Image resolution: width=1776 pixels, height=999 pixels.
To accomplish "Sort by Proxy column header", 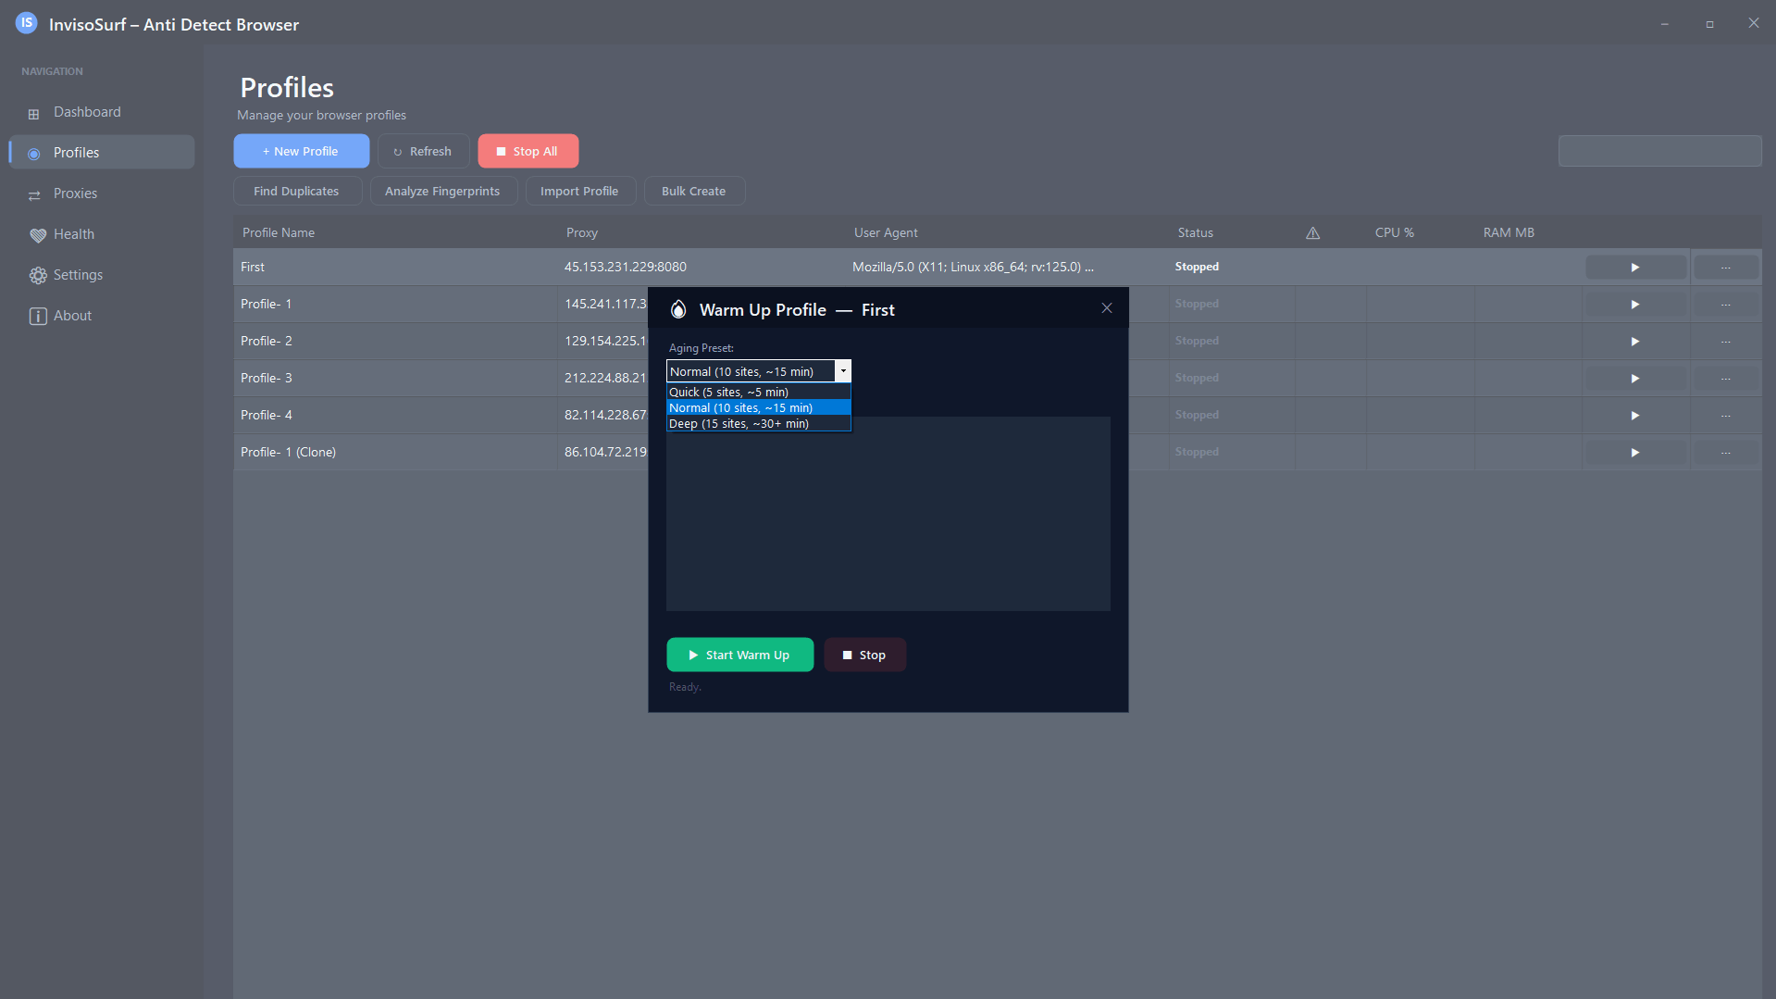I will coord(582,232).
